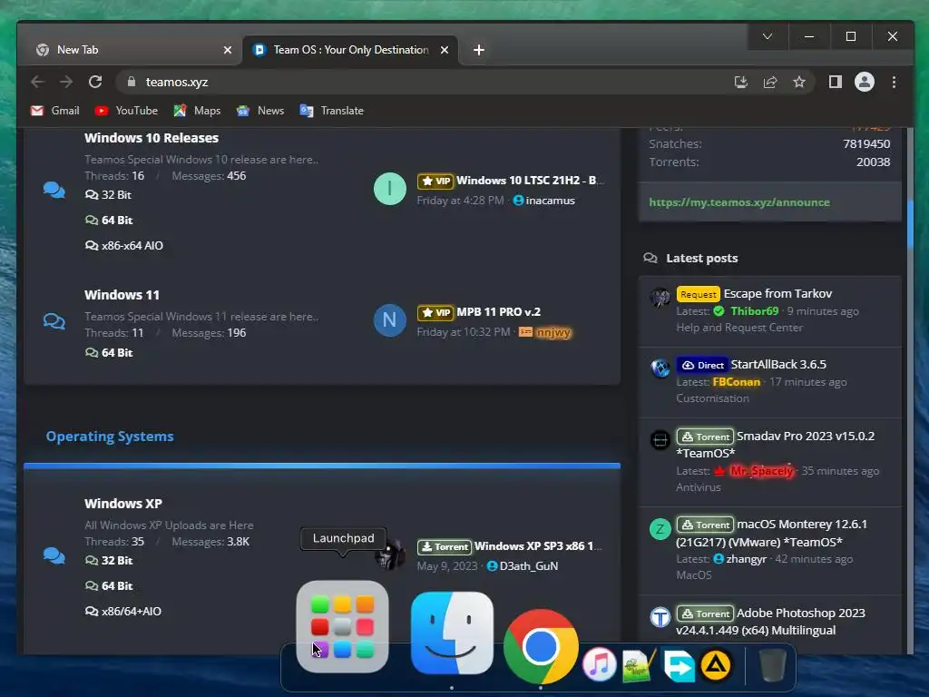Open Launchpad from the dock

(342, 627)
